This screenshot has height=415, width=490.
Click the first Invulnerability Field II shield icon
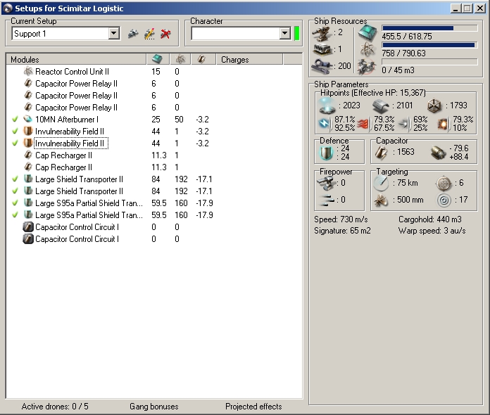point(28,131)
